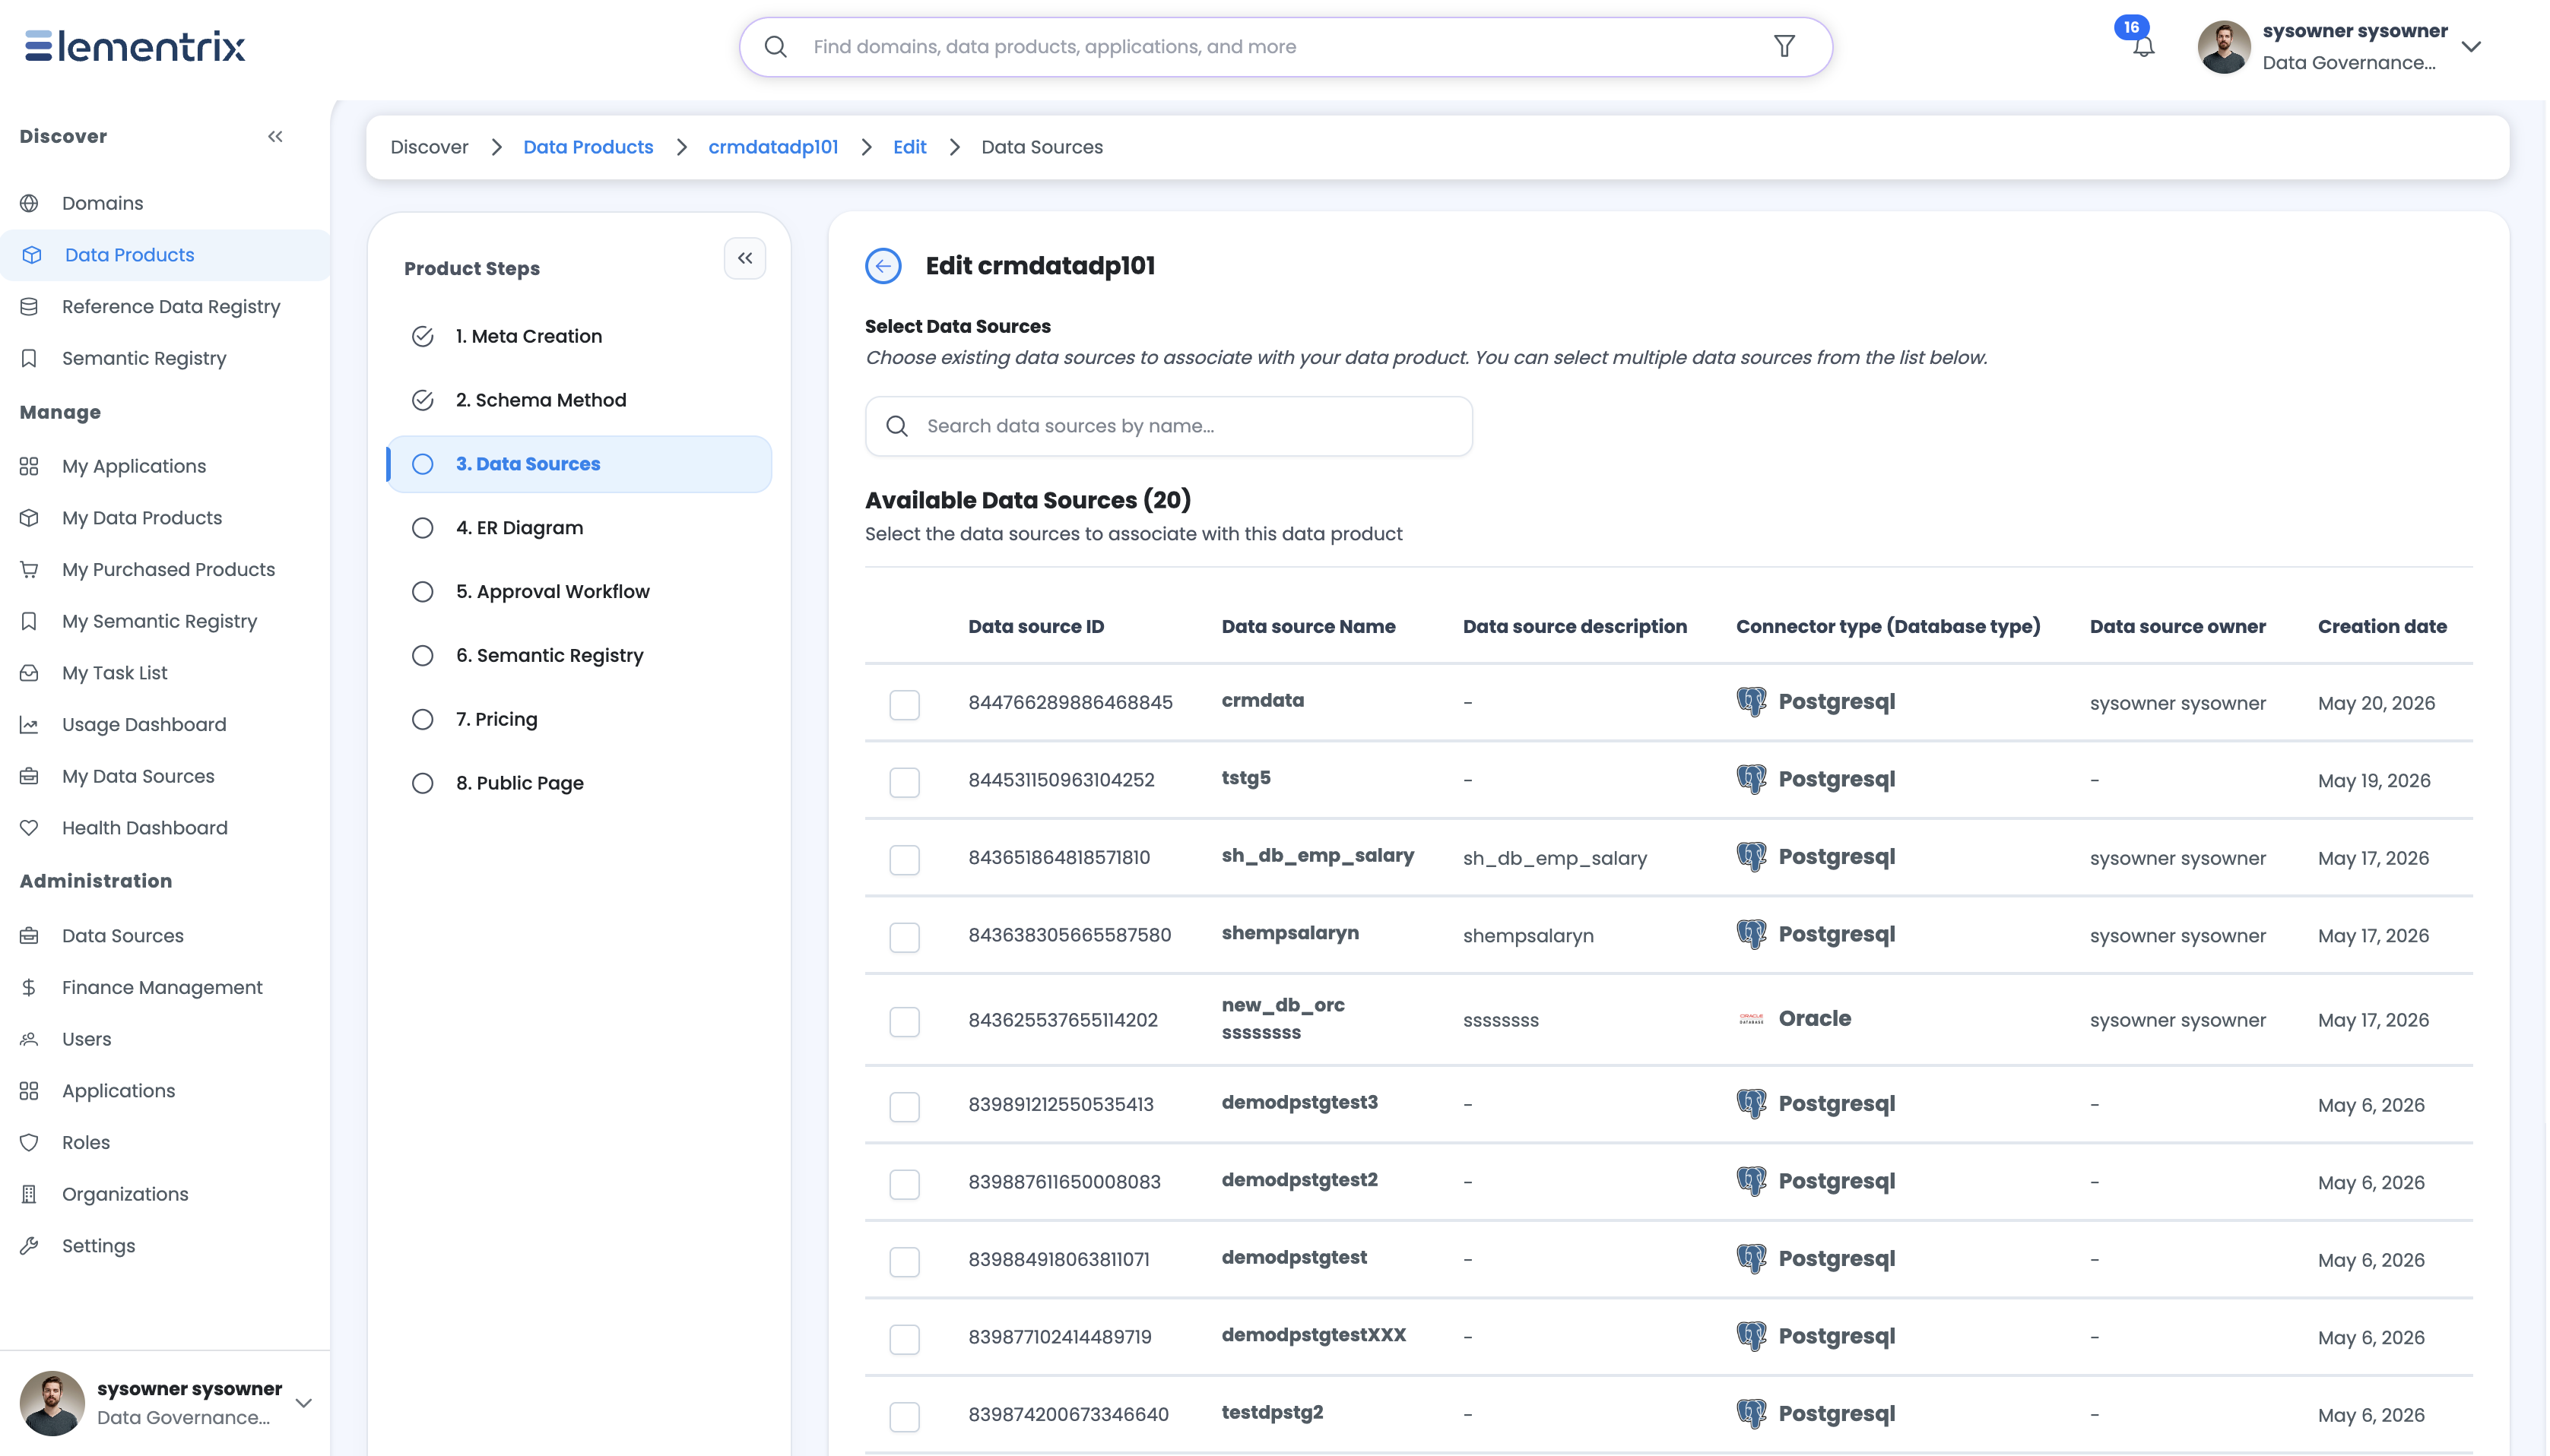Click data source ID 844766289886468845

pyautogui.click(x=1070, y=703)
